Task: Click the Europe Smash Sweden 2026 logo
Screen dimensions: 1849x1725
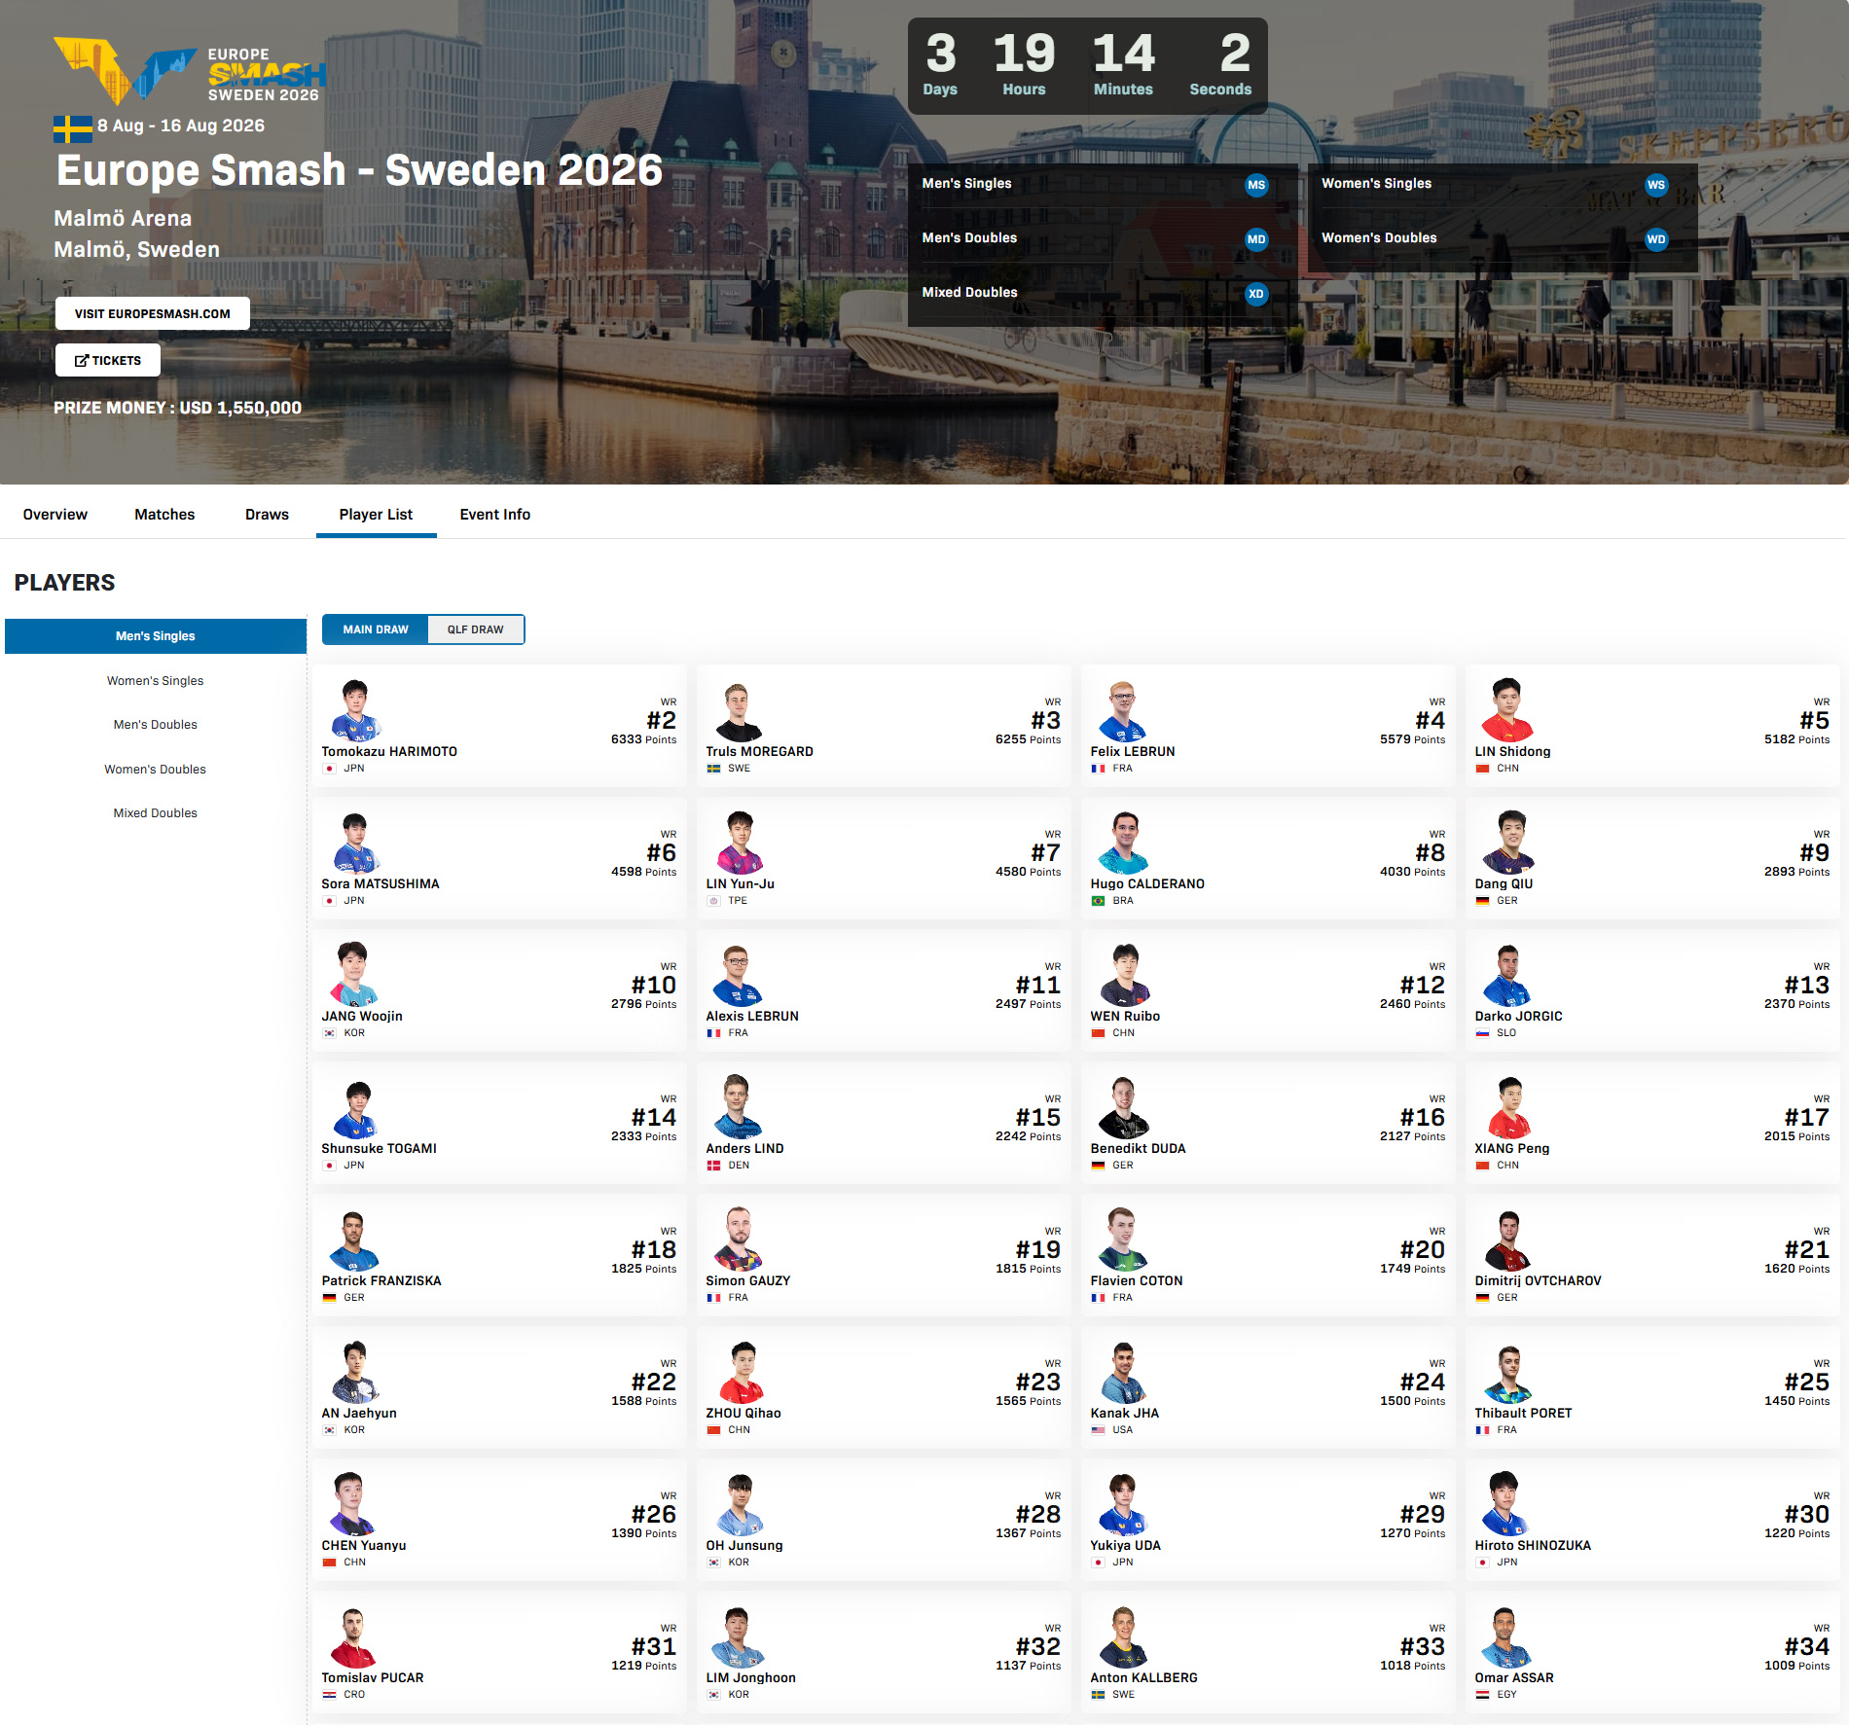Action: [x=190, y=71]
